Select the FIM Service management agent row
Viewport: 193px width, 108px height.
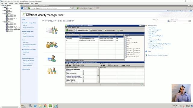coord(94,38)
